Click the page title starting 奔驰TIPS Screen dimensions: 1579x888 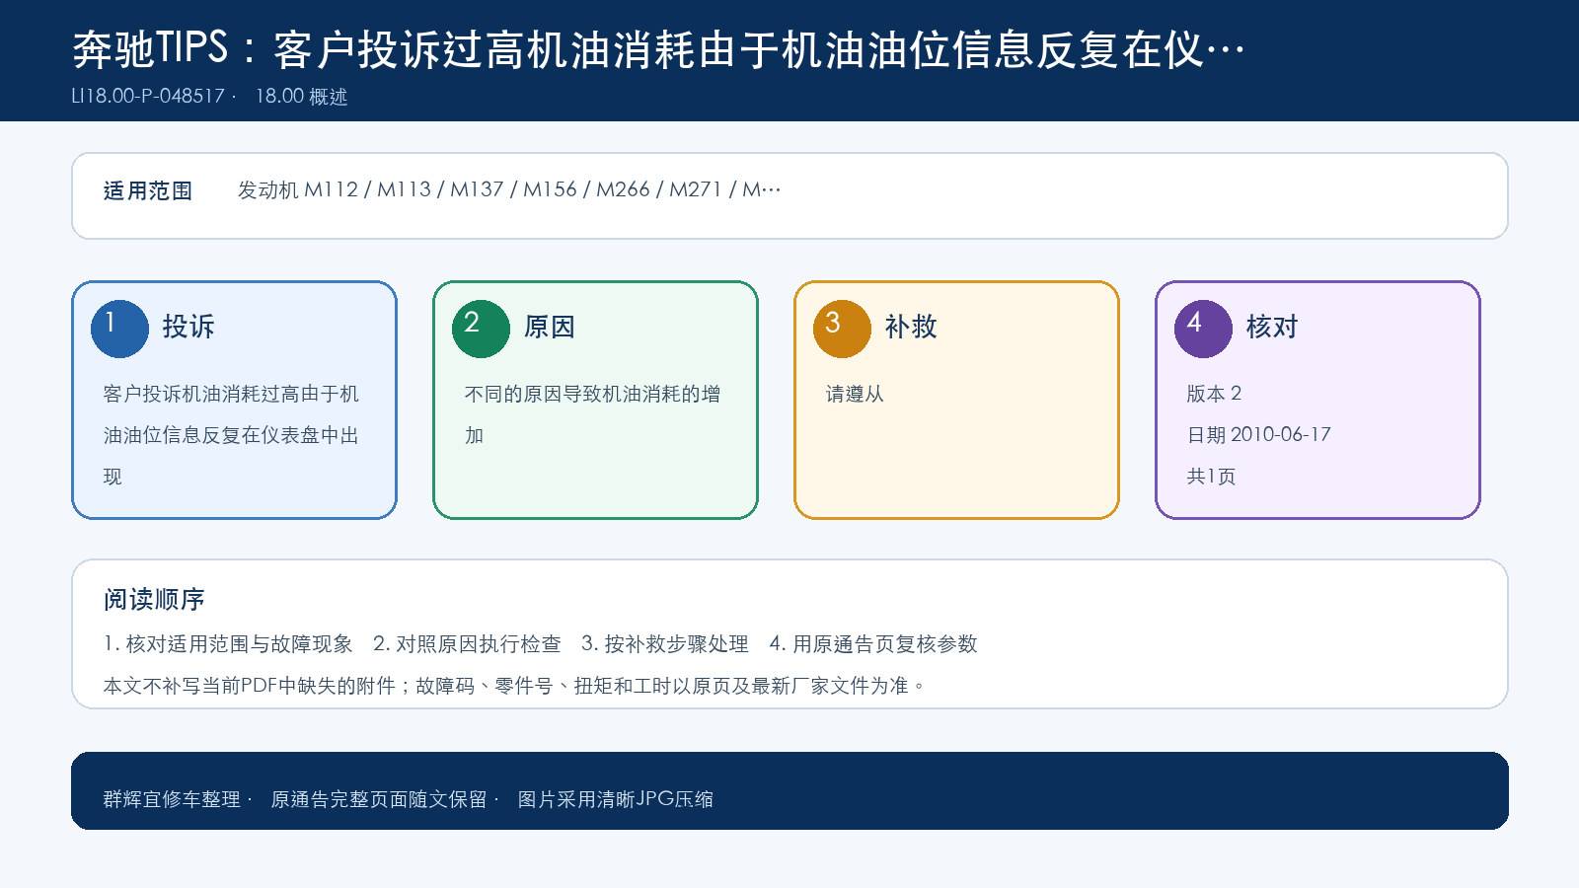(x=658, y=49)
